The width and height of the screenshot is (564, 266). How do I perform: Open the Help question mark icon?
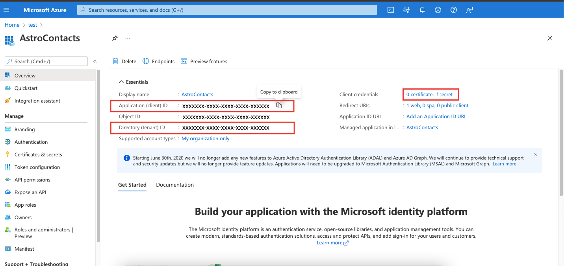click(454, 10)
